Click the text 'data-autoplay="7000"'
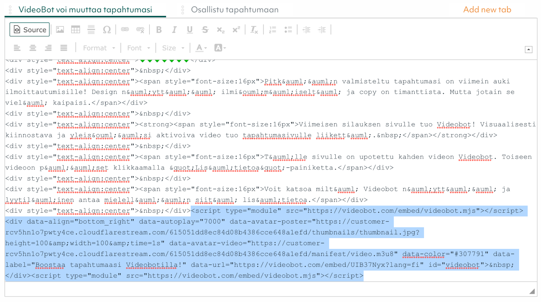Viewport: 541px width, 302px height. point(182,222)
